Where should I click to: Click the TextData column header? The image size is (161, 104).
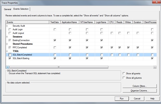(55, 22)
